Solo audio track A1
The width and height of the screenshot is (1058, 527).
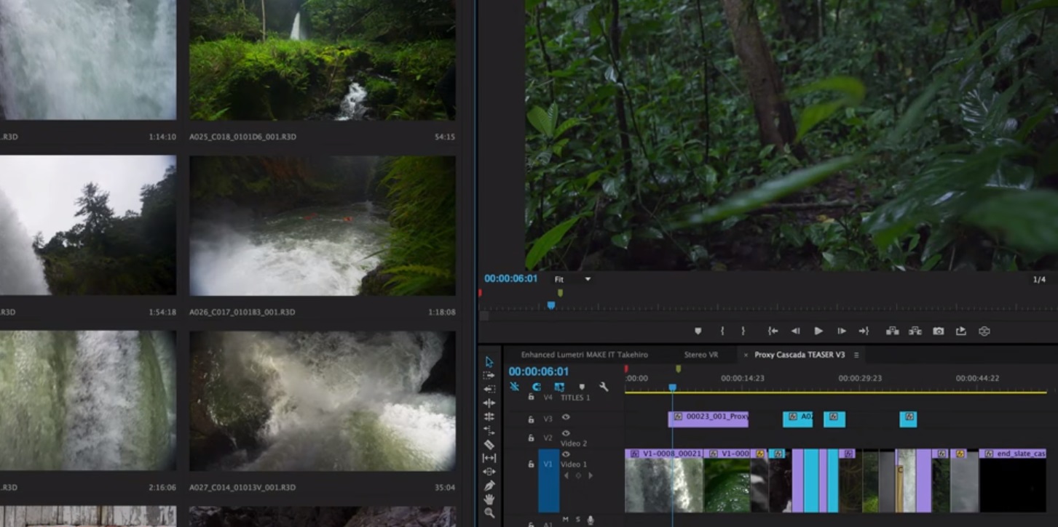[x=578, y=519]
